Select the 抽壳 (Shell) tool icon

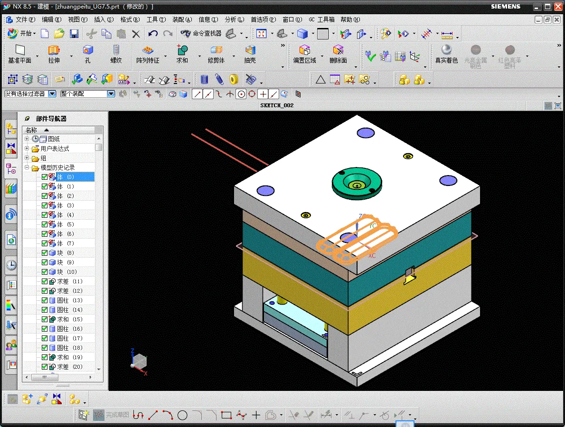click(x=250, y=50)
